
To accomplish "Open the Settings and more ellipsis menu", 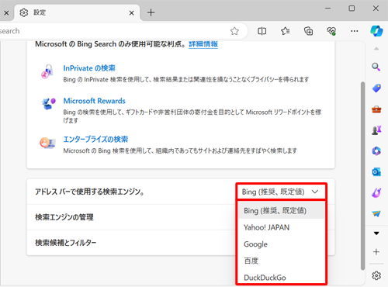I will (355, 31).
